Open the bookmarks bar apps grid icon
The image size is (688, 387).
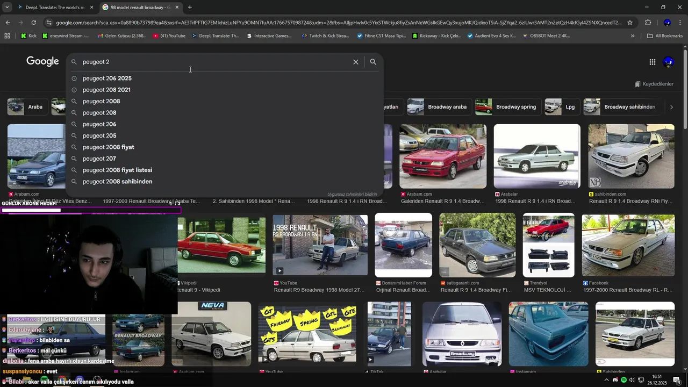tap(7, 36)
